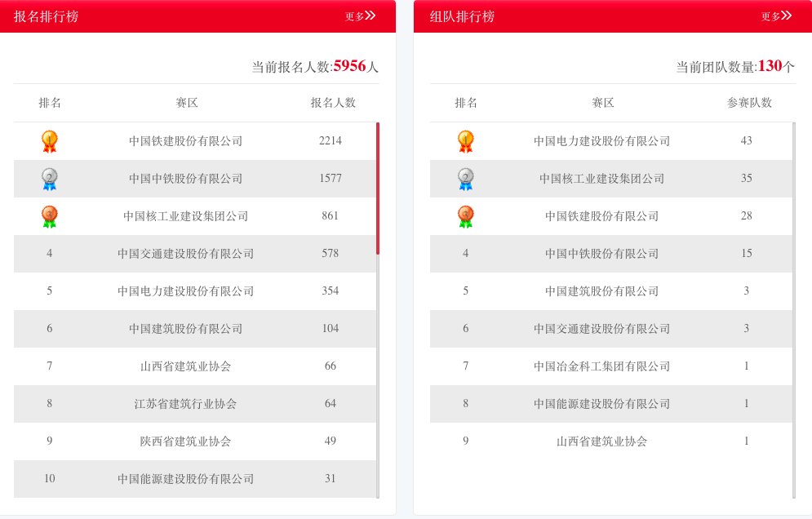Click 江苏省建筑行业协会 row
The height and width of the screenshot is (519, 812).
tap(186, 404)
